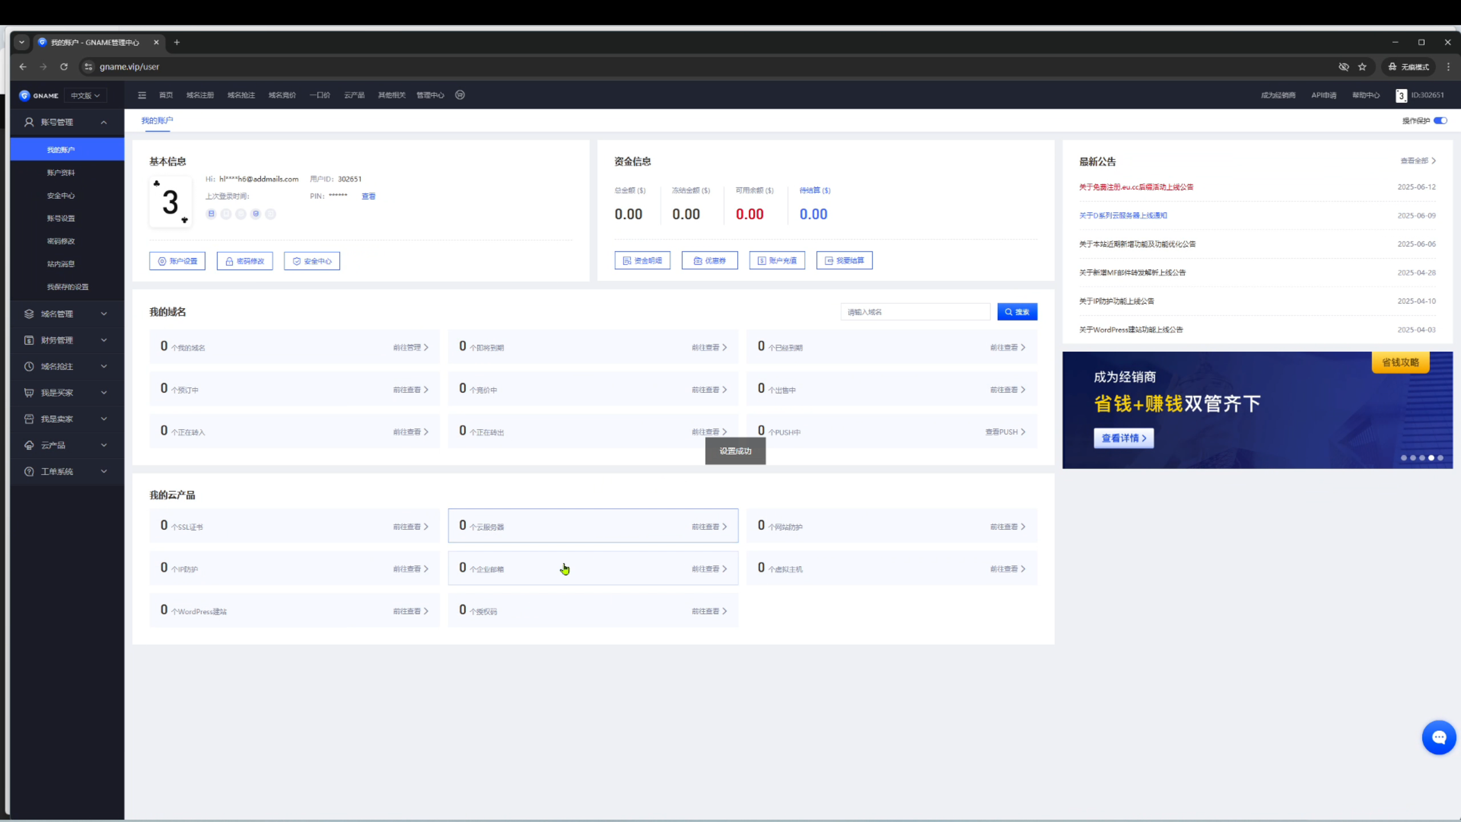Click the blue 搜索 button
Viewport: 1461px width, 822px height.
coord(1018,312)
